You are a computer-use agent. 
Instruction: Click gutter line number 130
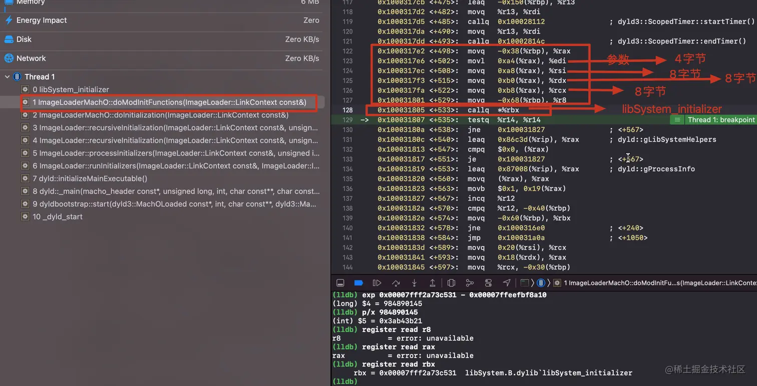pyautogui.click(x=347, y=130)
